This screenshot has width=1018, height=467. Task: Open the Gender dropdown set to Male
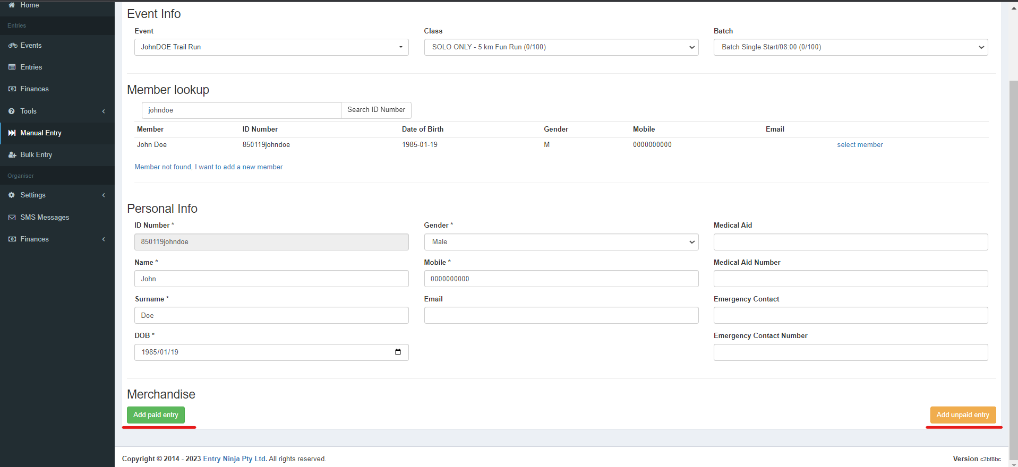point(561,242)
